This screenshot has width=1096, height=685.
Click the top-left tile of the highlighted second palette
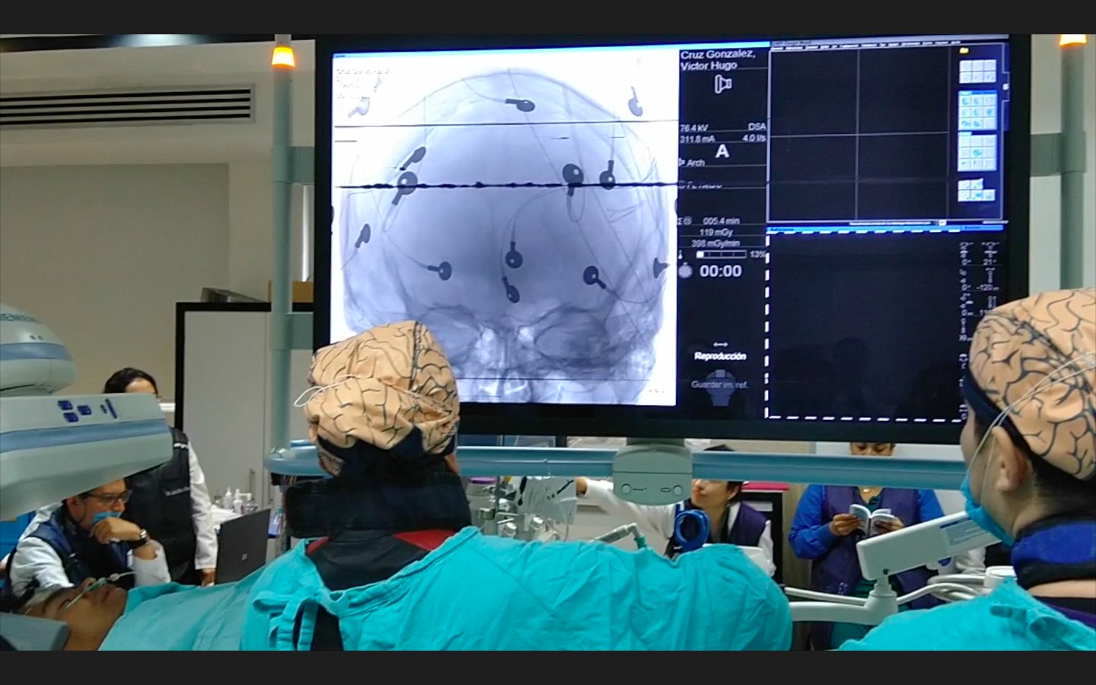965,101
